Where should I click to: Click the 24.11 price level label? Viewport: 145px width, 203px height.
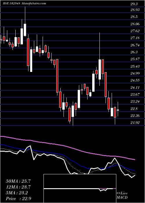click(135, 87)
